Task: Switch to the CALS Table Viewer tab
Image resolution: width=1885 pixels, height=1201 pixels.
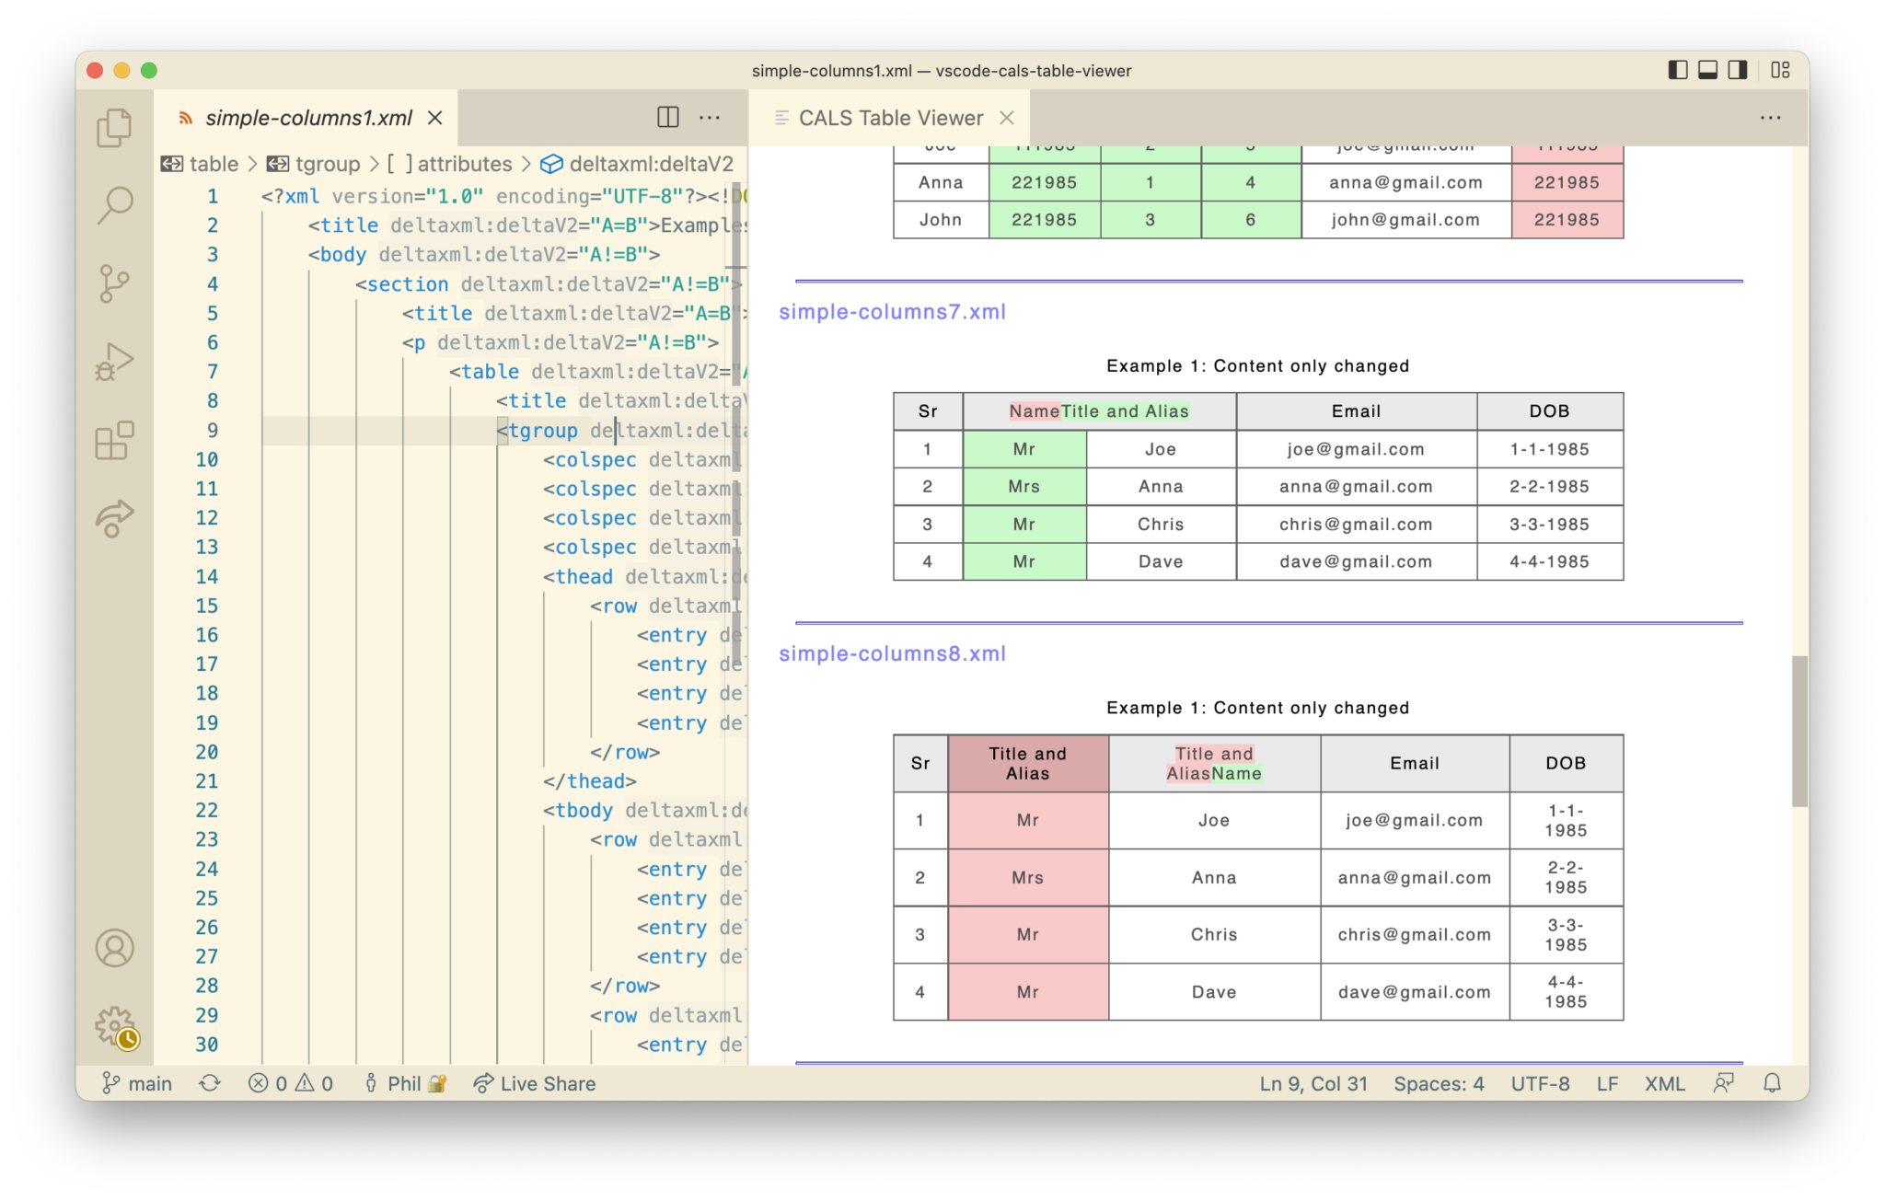Action: pyautogui.click(x=889, y=118)
